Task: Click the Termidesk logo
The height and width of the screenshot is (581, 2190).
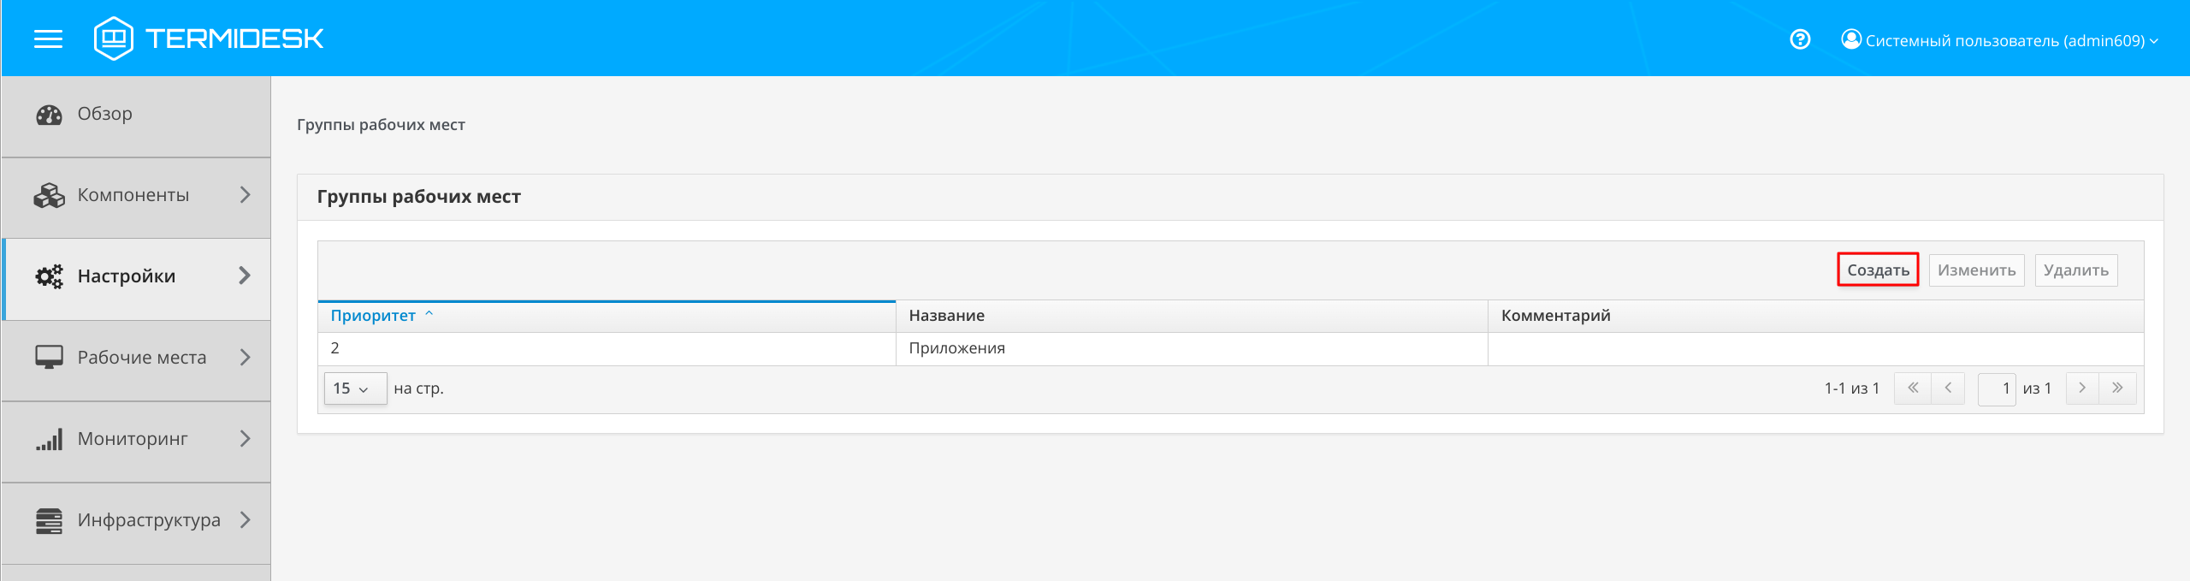Action: click(209, 39)
